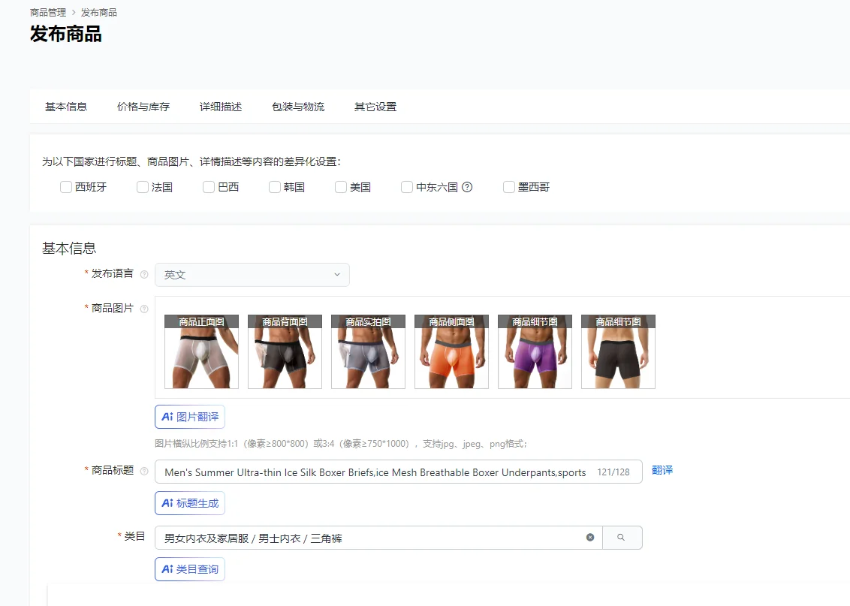Check the 墨西哥 country checkbox
Image resolution: width=850 pixels, height=606 pixels.
509,187
